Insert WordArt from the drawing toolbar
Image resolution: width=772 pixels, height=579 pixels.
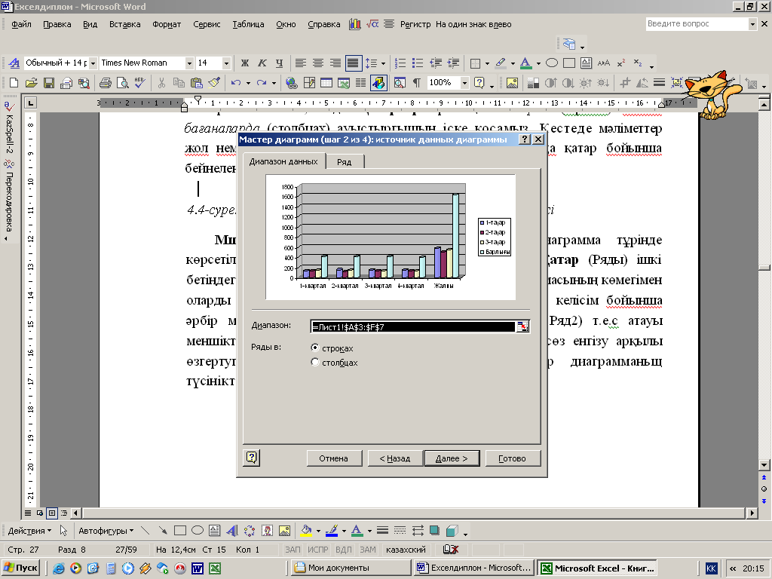[232, 530]
